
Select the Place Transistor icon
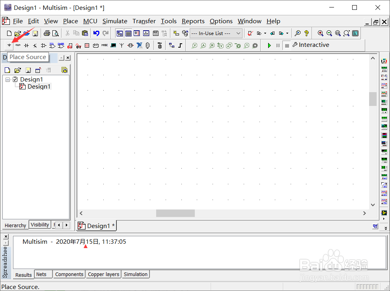click(x=35, y=45)
